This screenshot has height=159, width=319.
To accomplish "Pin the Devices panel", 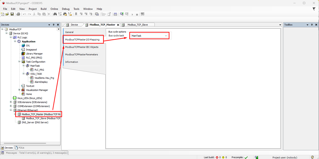I will [54, 25].
